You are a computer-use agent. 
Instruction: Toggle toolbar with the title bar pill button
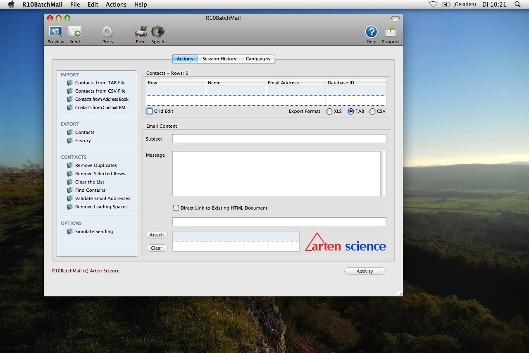pos(396,18)
